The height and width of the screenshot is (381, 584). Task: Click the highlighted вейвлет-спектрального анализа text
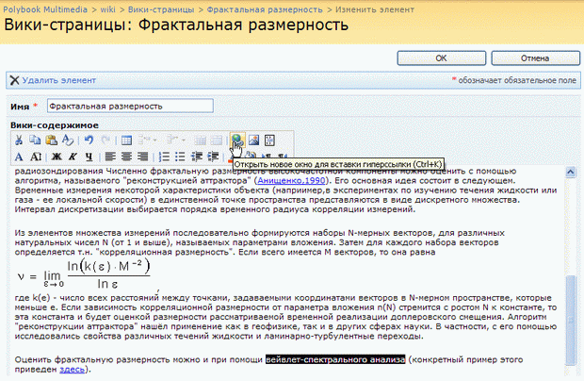click(x=335, y=359)
